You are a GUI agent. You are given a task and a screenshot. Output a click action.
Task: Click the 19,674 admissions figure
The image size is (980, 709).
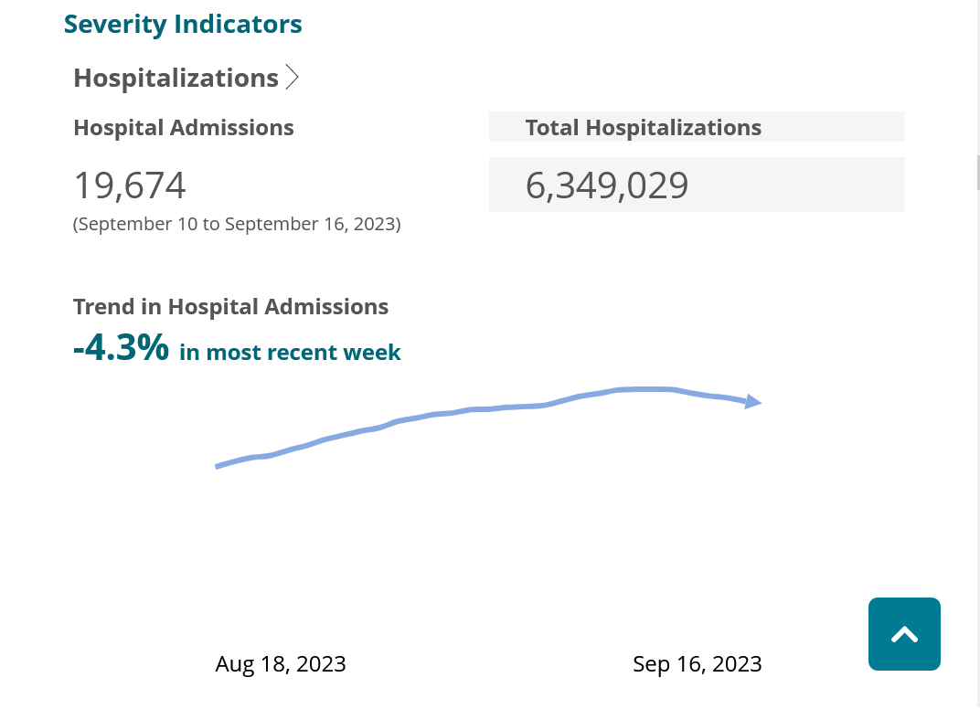pyautogui.click(x=130, y=185)
